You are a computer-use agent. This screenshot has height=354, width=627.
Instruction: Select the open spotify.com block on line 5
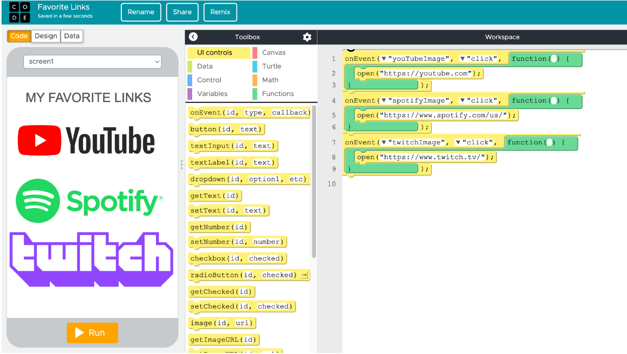click(x=437, y=115)
